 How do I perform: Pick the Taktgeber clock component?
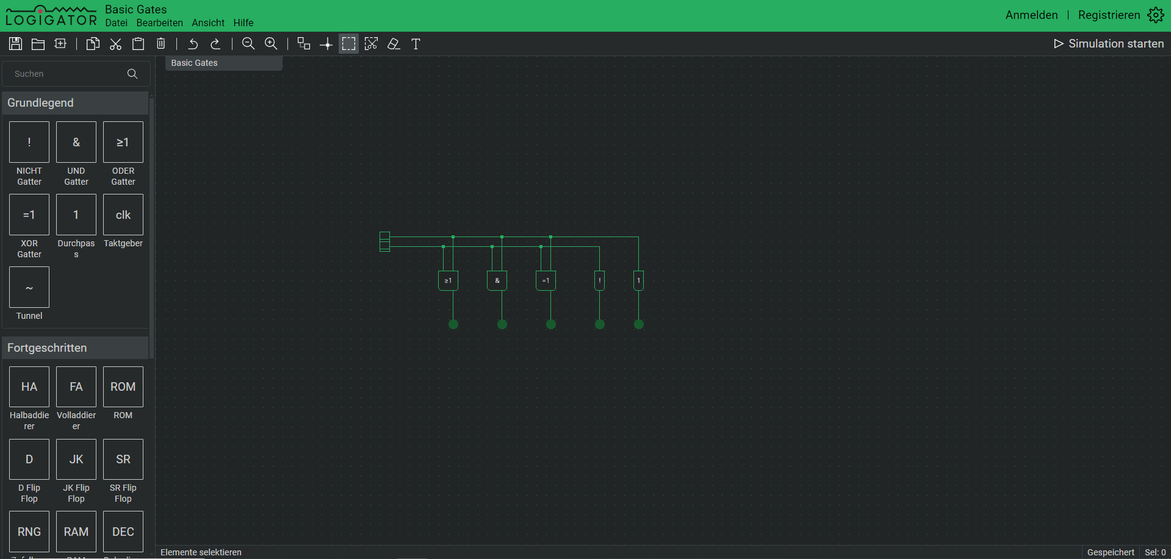click(x=123, y=215)
